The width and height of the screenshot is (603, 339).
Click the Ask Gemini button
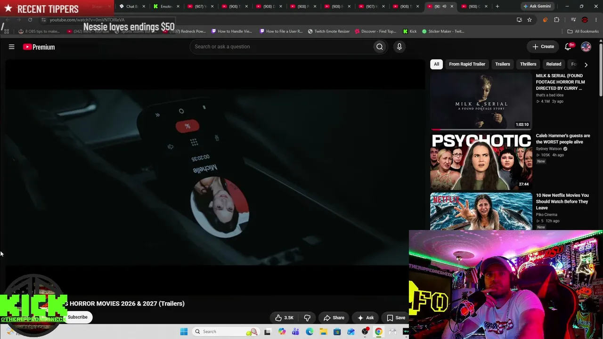click(x=537, y=6)
